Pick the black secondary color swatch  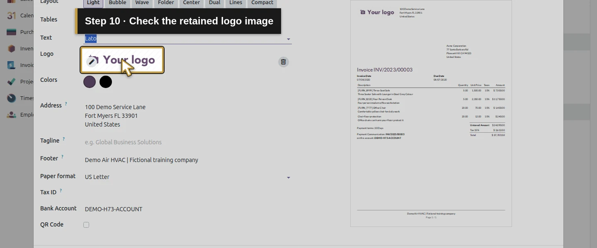pos(106,82)
